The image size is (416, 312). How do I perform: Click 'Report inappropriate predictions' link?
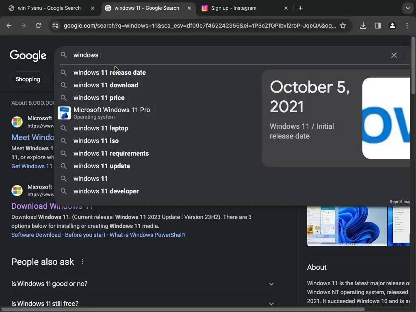pos(400,201)
